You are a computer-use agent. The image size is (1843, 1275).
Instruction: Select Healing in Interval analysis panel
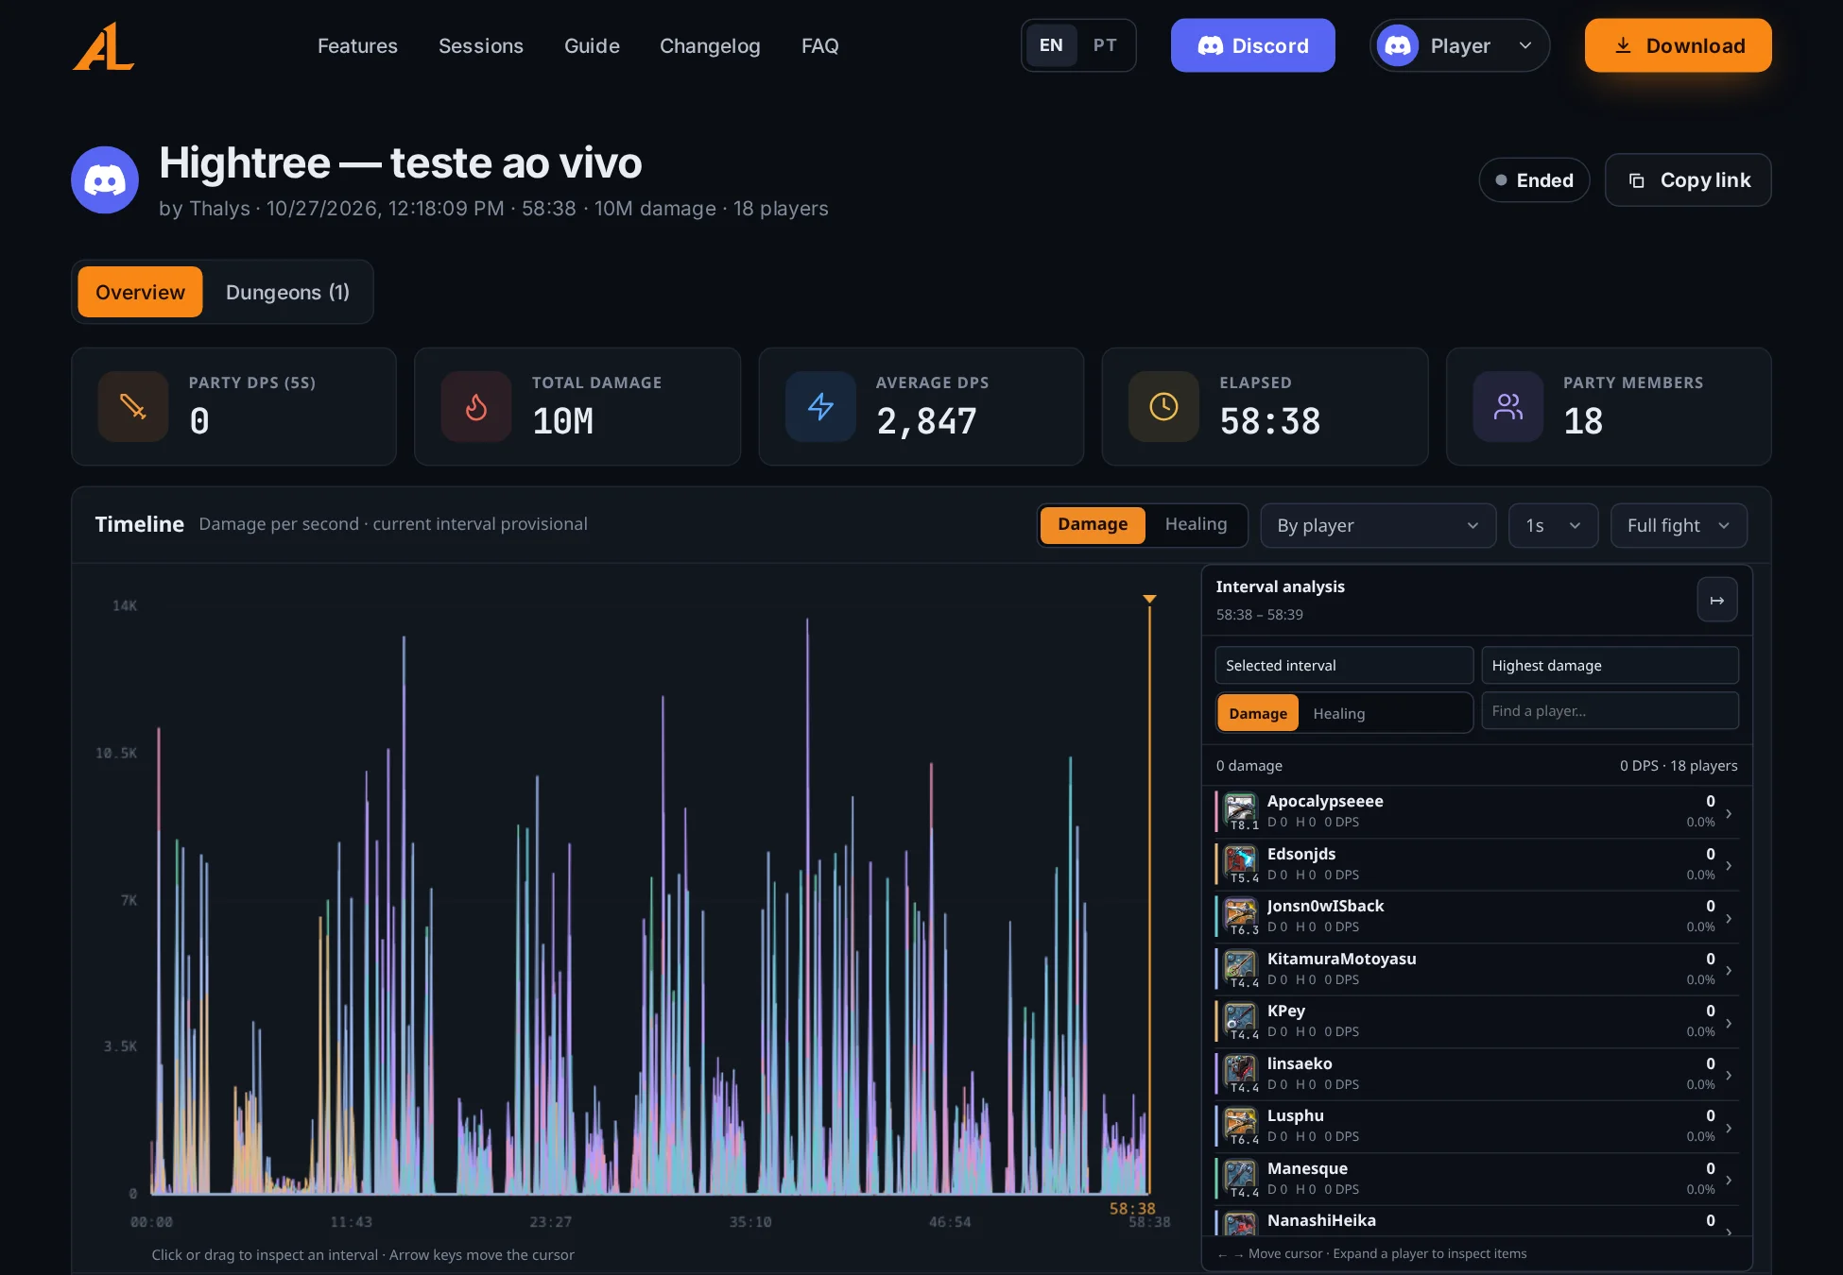[x=1338, y=713]
